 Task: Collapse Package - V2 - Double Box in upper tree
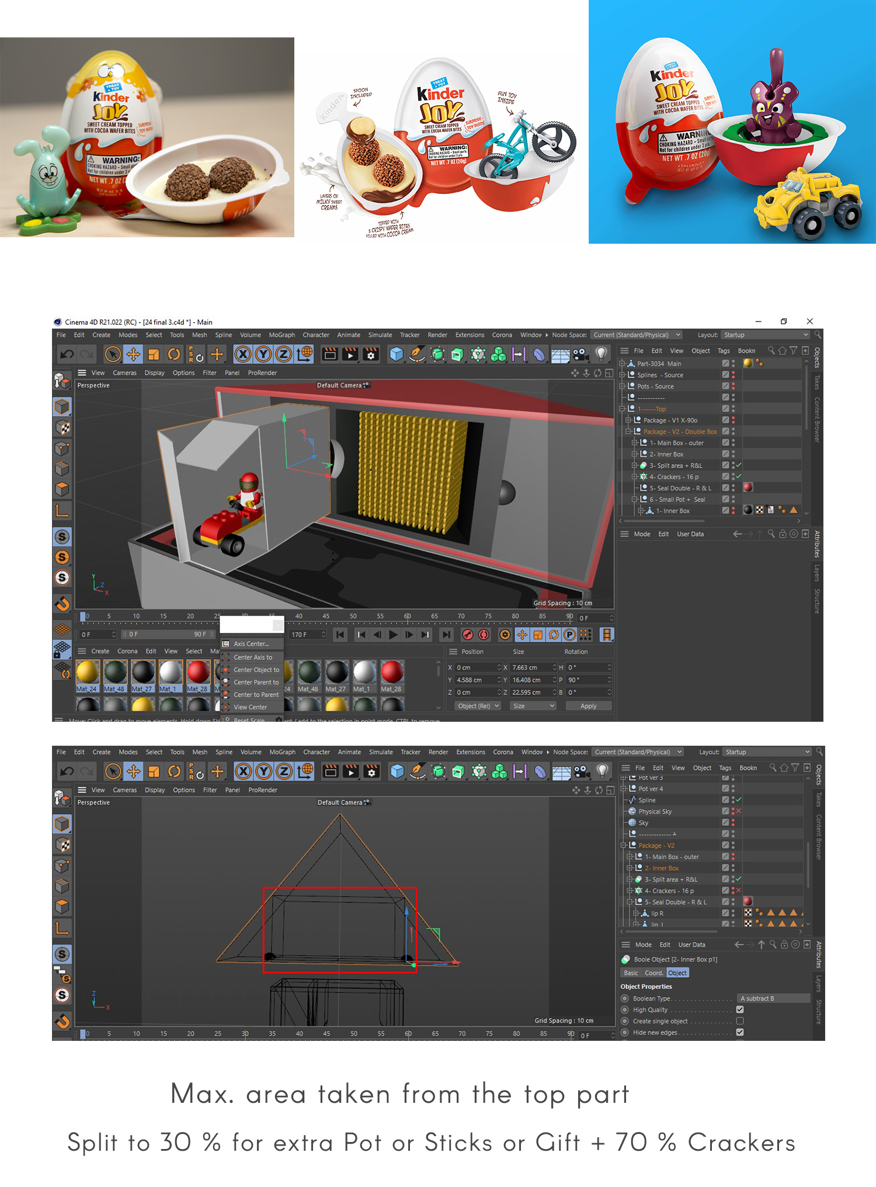coord(628,431)
